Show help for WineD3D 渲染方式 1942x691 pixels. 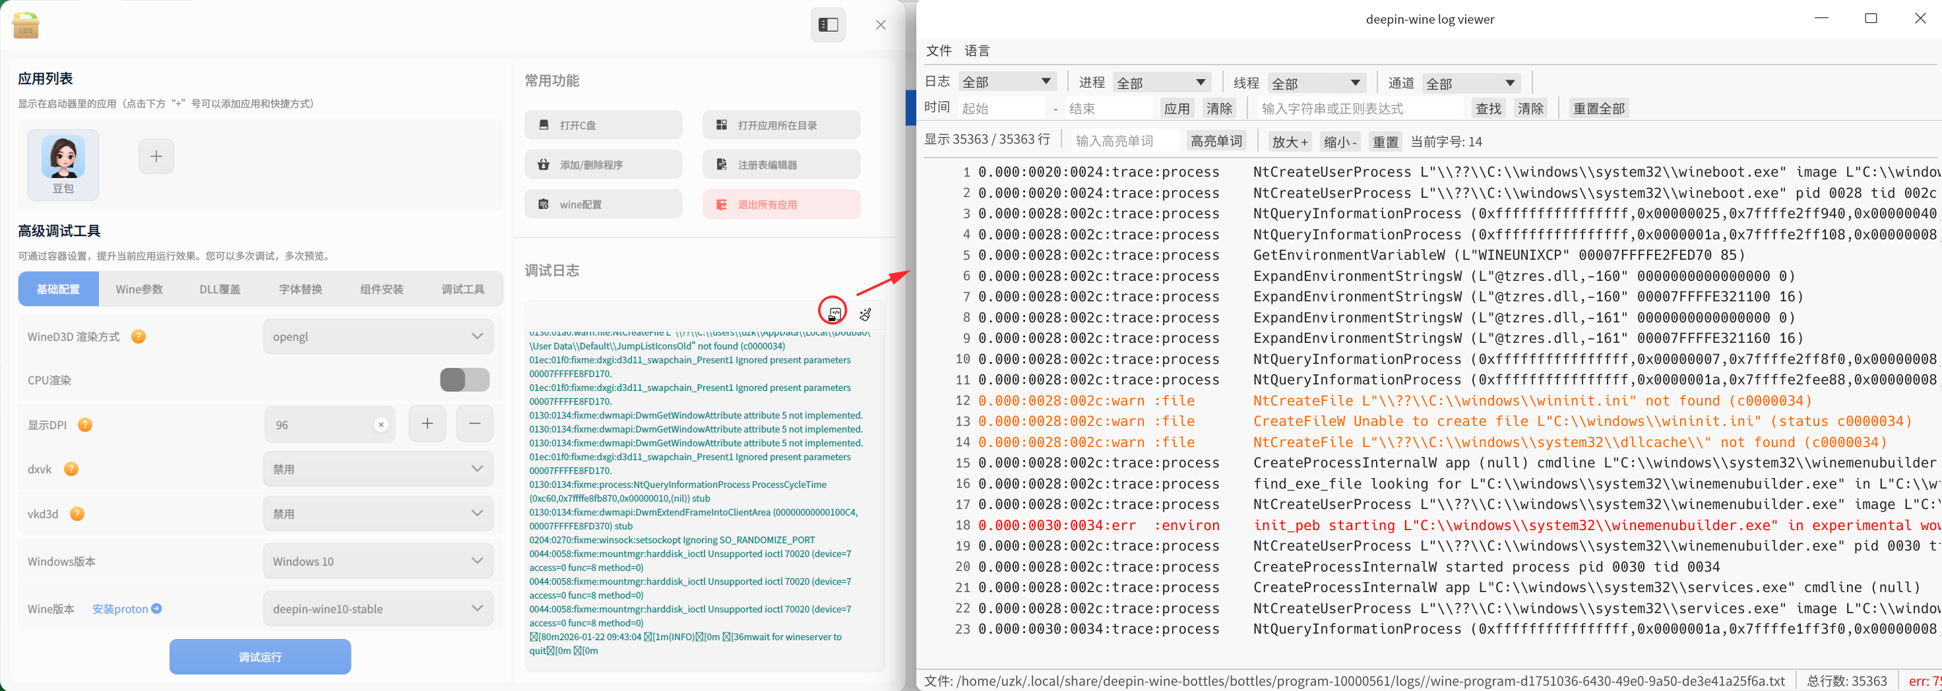coord(139,337)
